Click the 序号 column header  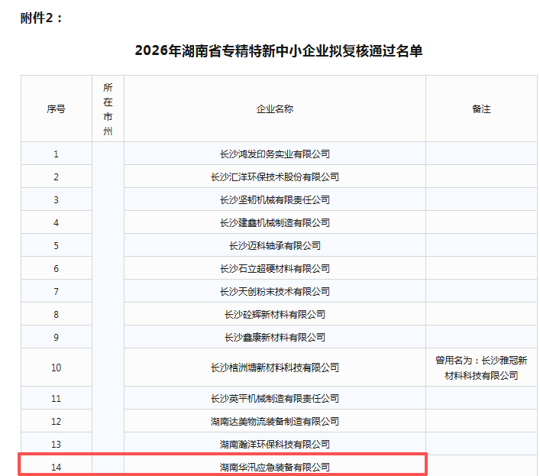click(56, 108)
